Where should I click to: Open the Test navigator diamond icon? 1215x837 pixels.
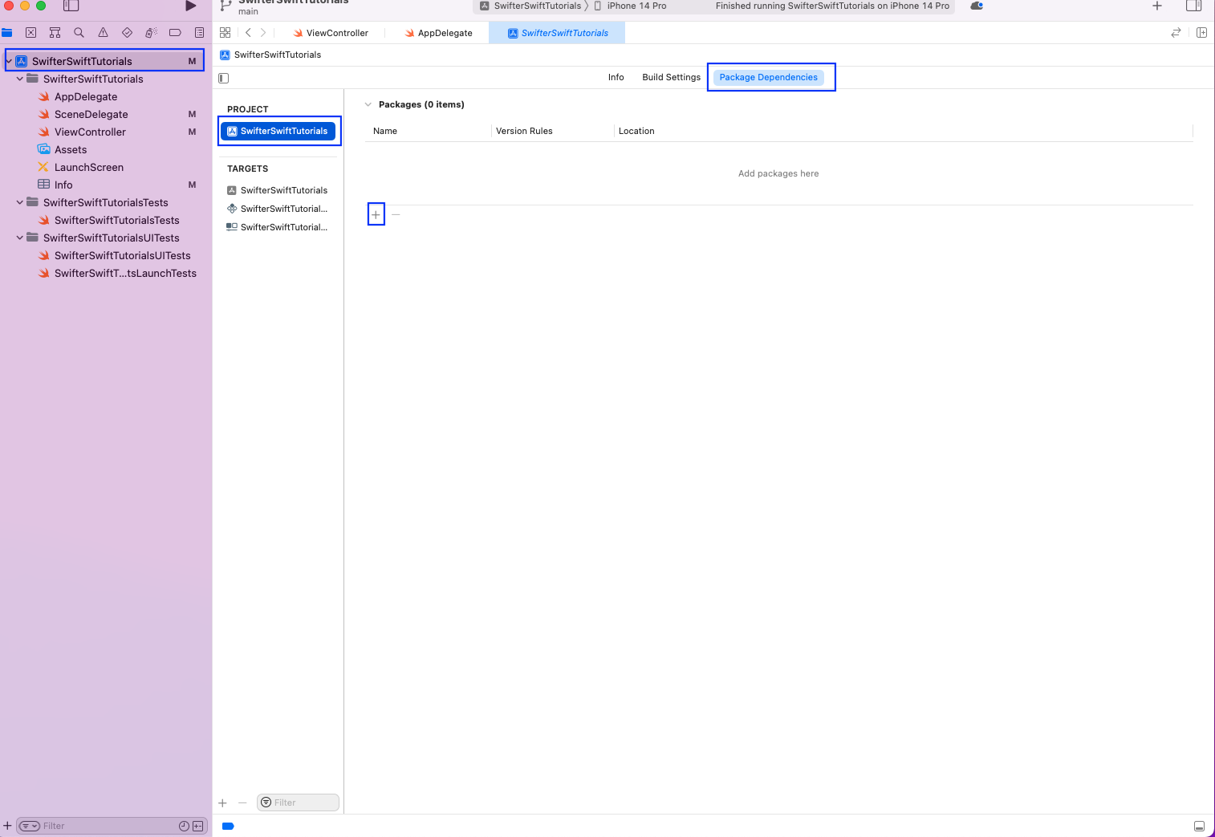click(x=127, y=33)
